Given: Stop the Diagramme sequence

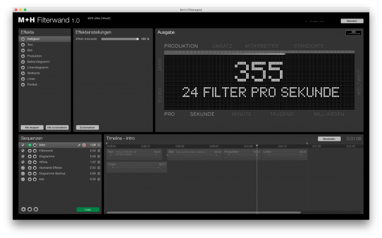Looking at the screenshot, I should tap(35, 156).
